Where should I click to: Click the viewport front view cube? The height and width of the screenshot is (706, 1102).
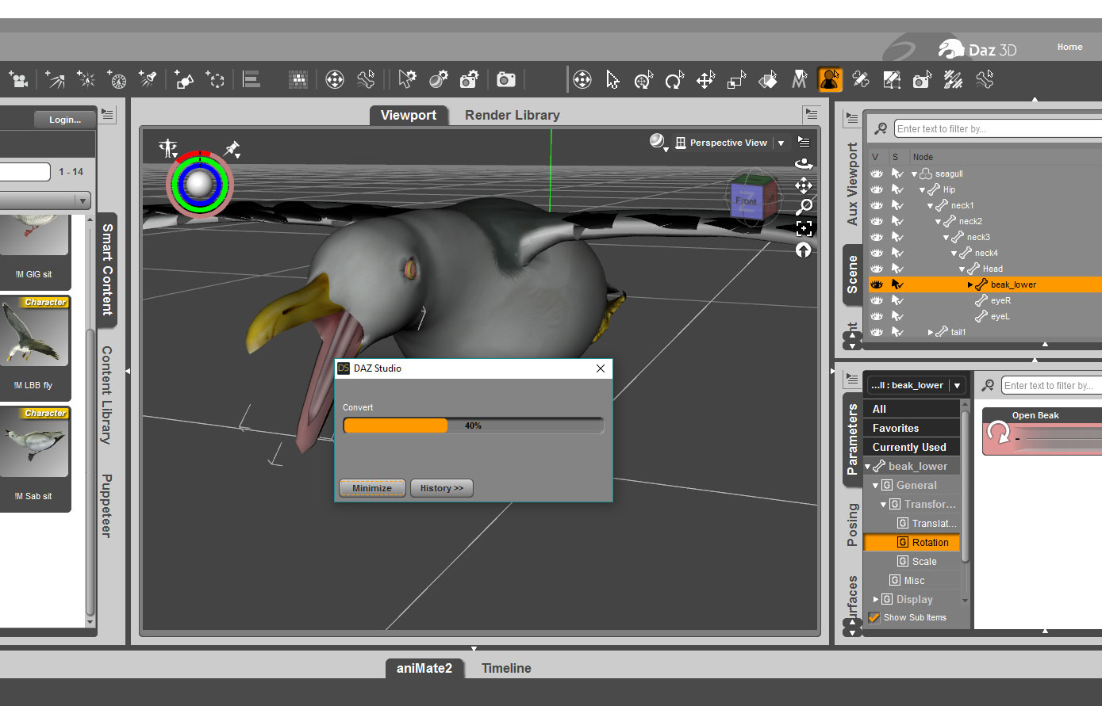tap(747, 200)
